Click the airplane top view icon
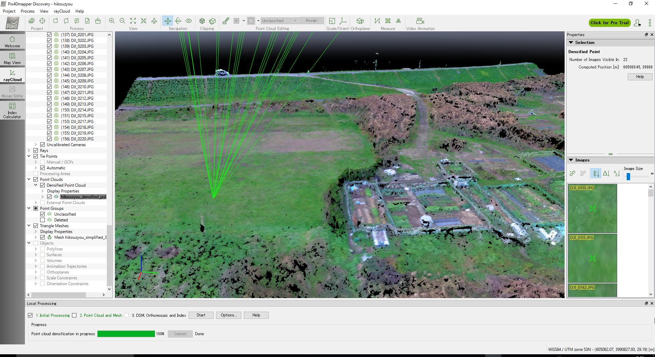The image size is (655, 357). [154, 21]
